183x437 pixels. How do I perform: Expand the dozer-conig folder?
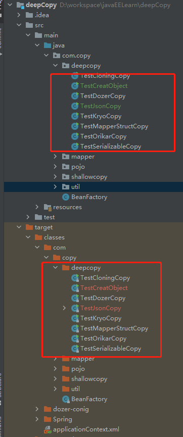tap(37, 409)
